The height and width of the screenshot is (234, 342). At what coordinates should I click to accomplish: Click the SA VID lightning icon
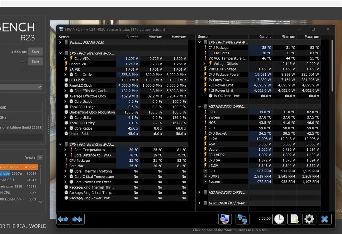pyautogui.click(x=66, y=69)
